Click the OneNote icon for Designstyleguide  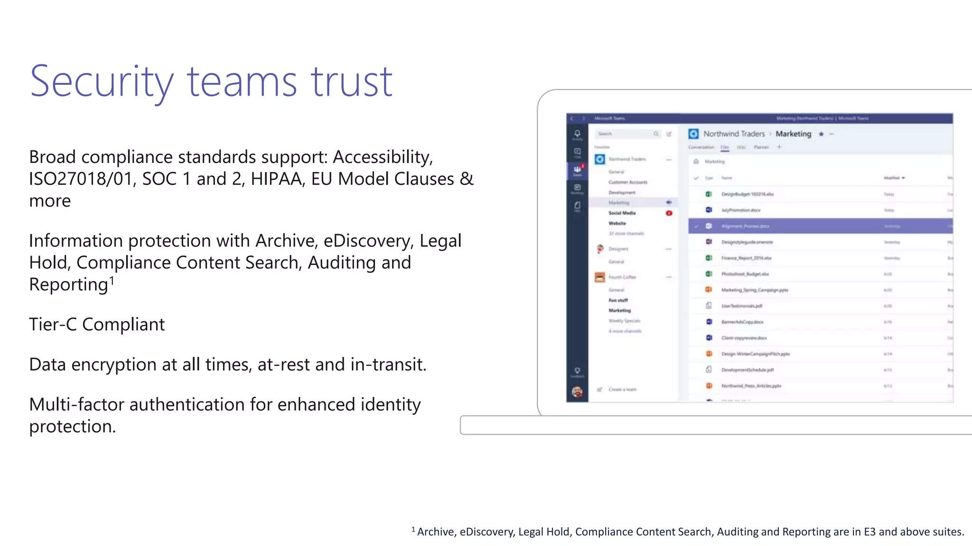pos(709,242)
